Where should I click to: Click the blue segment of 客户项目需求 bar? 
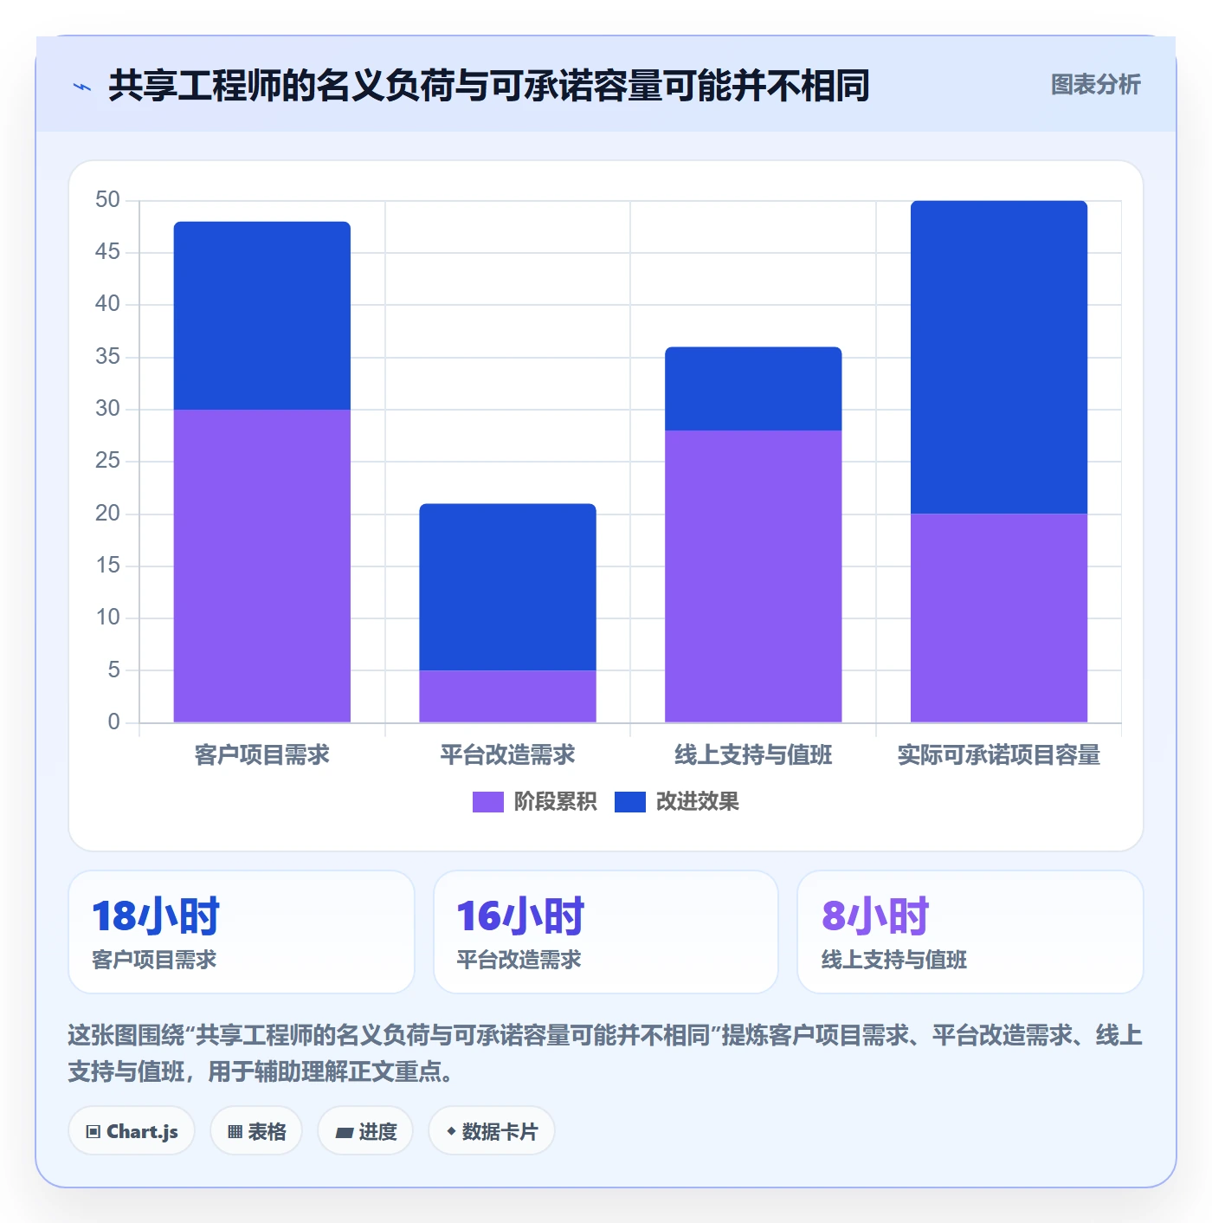point(262,316)
